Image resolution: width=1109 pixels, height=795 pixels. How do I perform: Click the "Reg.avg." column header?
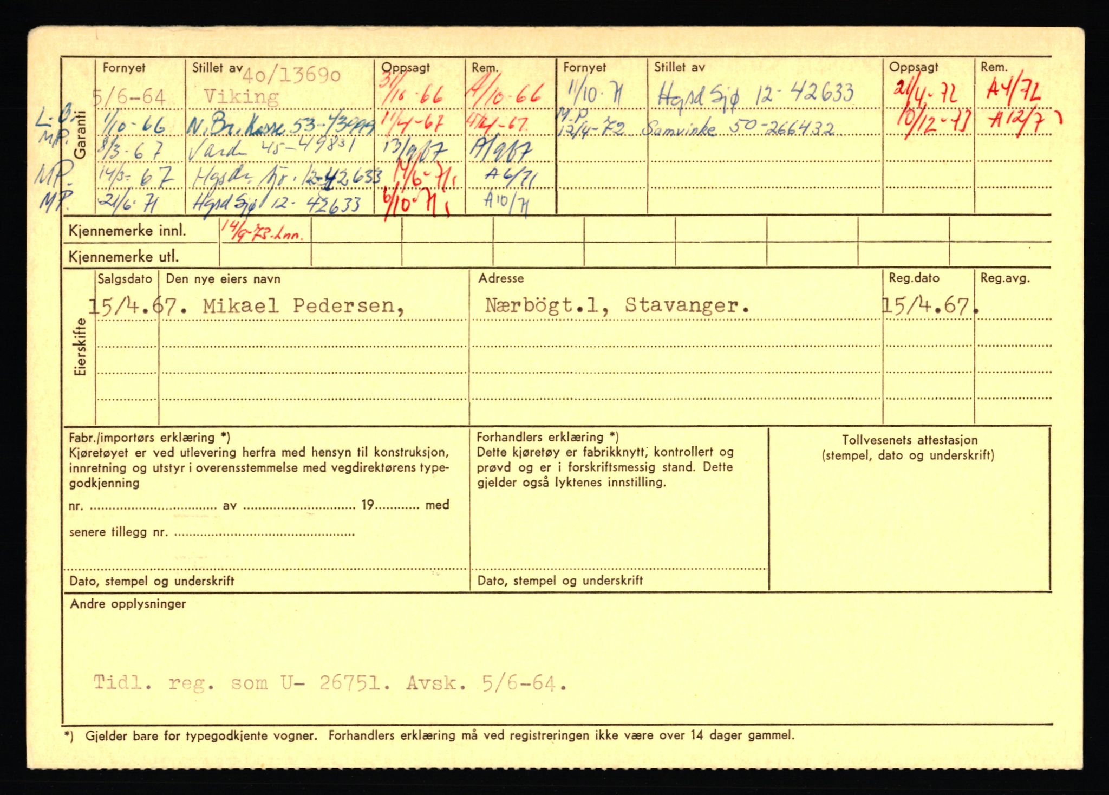1005,278
